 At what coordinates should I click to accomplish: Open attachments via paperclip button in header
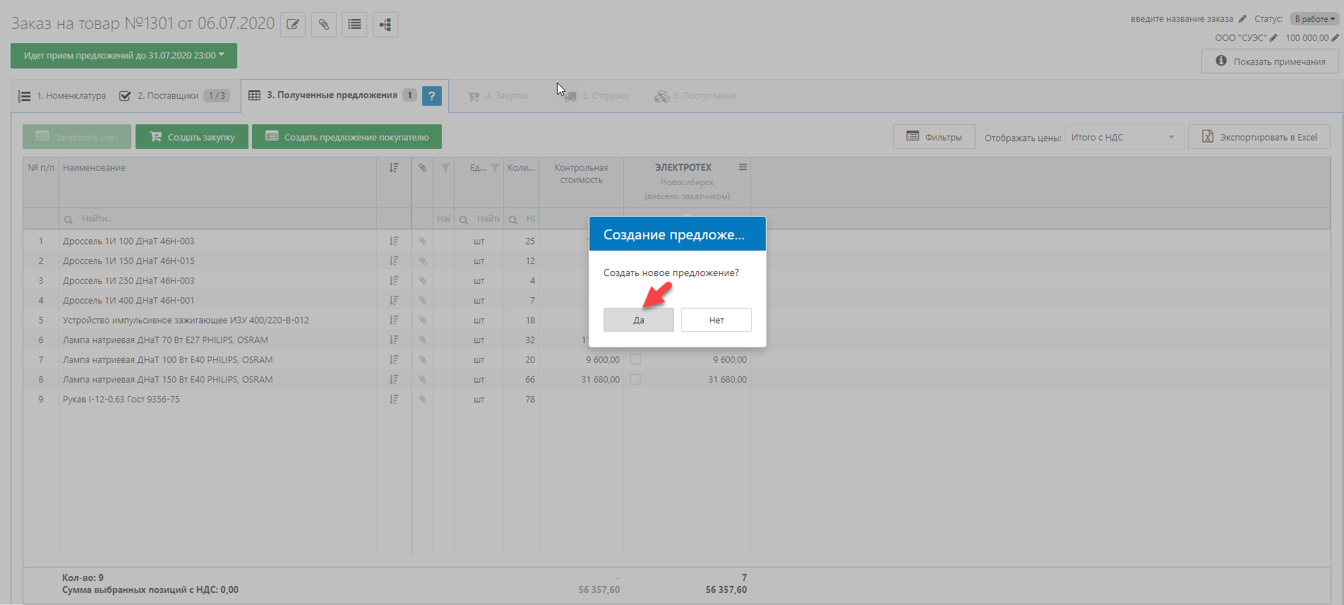point(323,25)
